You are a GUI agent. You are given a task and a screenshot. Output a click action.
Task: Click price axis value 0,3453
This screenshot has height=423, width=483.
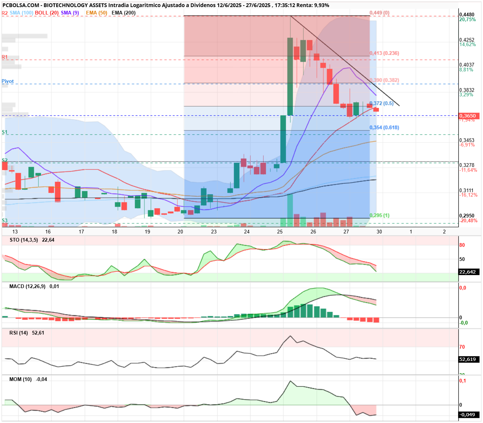point(467,140)
